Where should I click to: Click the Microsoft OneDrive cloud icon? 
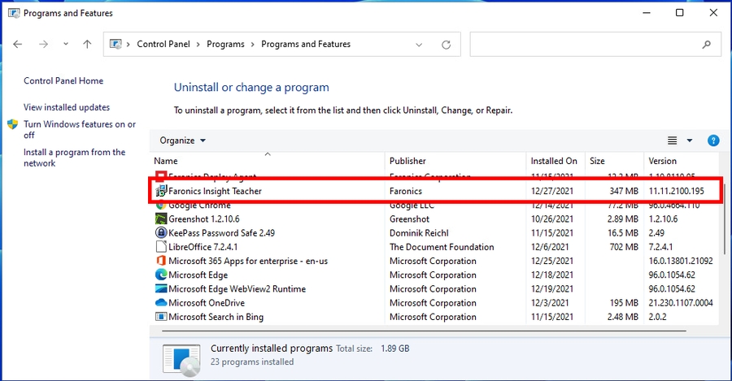pyautogui.click(x=161, y=303)
